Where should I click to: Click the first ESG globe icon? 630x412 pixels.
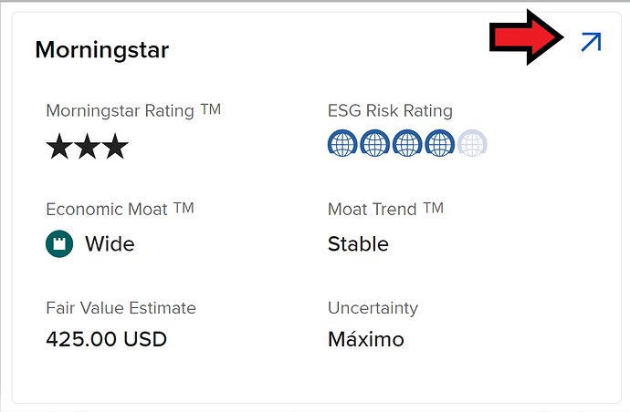tap(342, 143)
